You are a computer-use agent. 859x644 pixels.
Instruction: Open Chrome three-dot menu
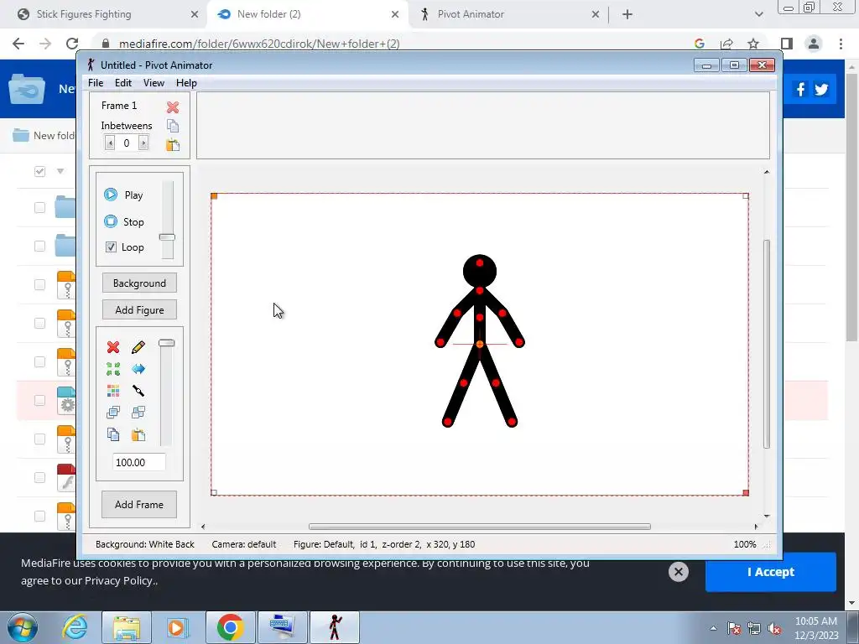click(841, 44)
